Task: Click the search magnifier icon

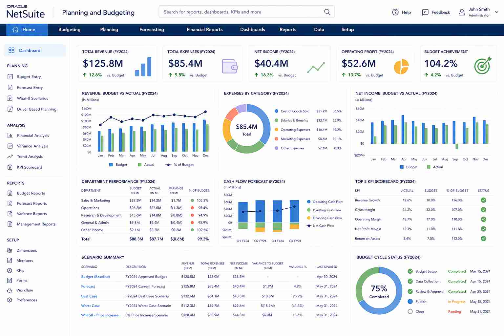Action: [327, 12]
